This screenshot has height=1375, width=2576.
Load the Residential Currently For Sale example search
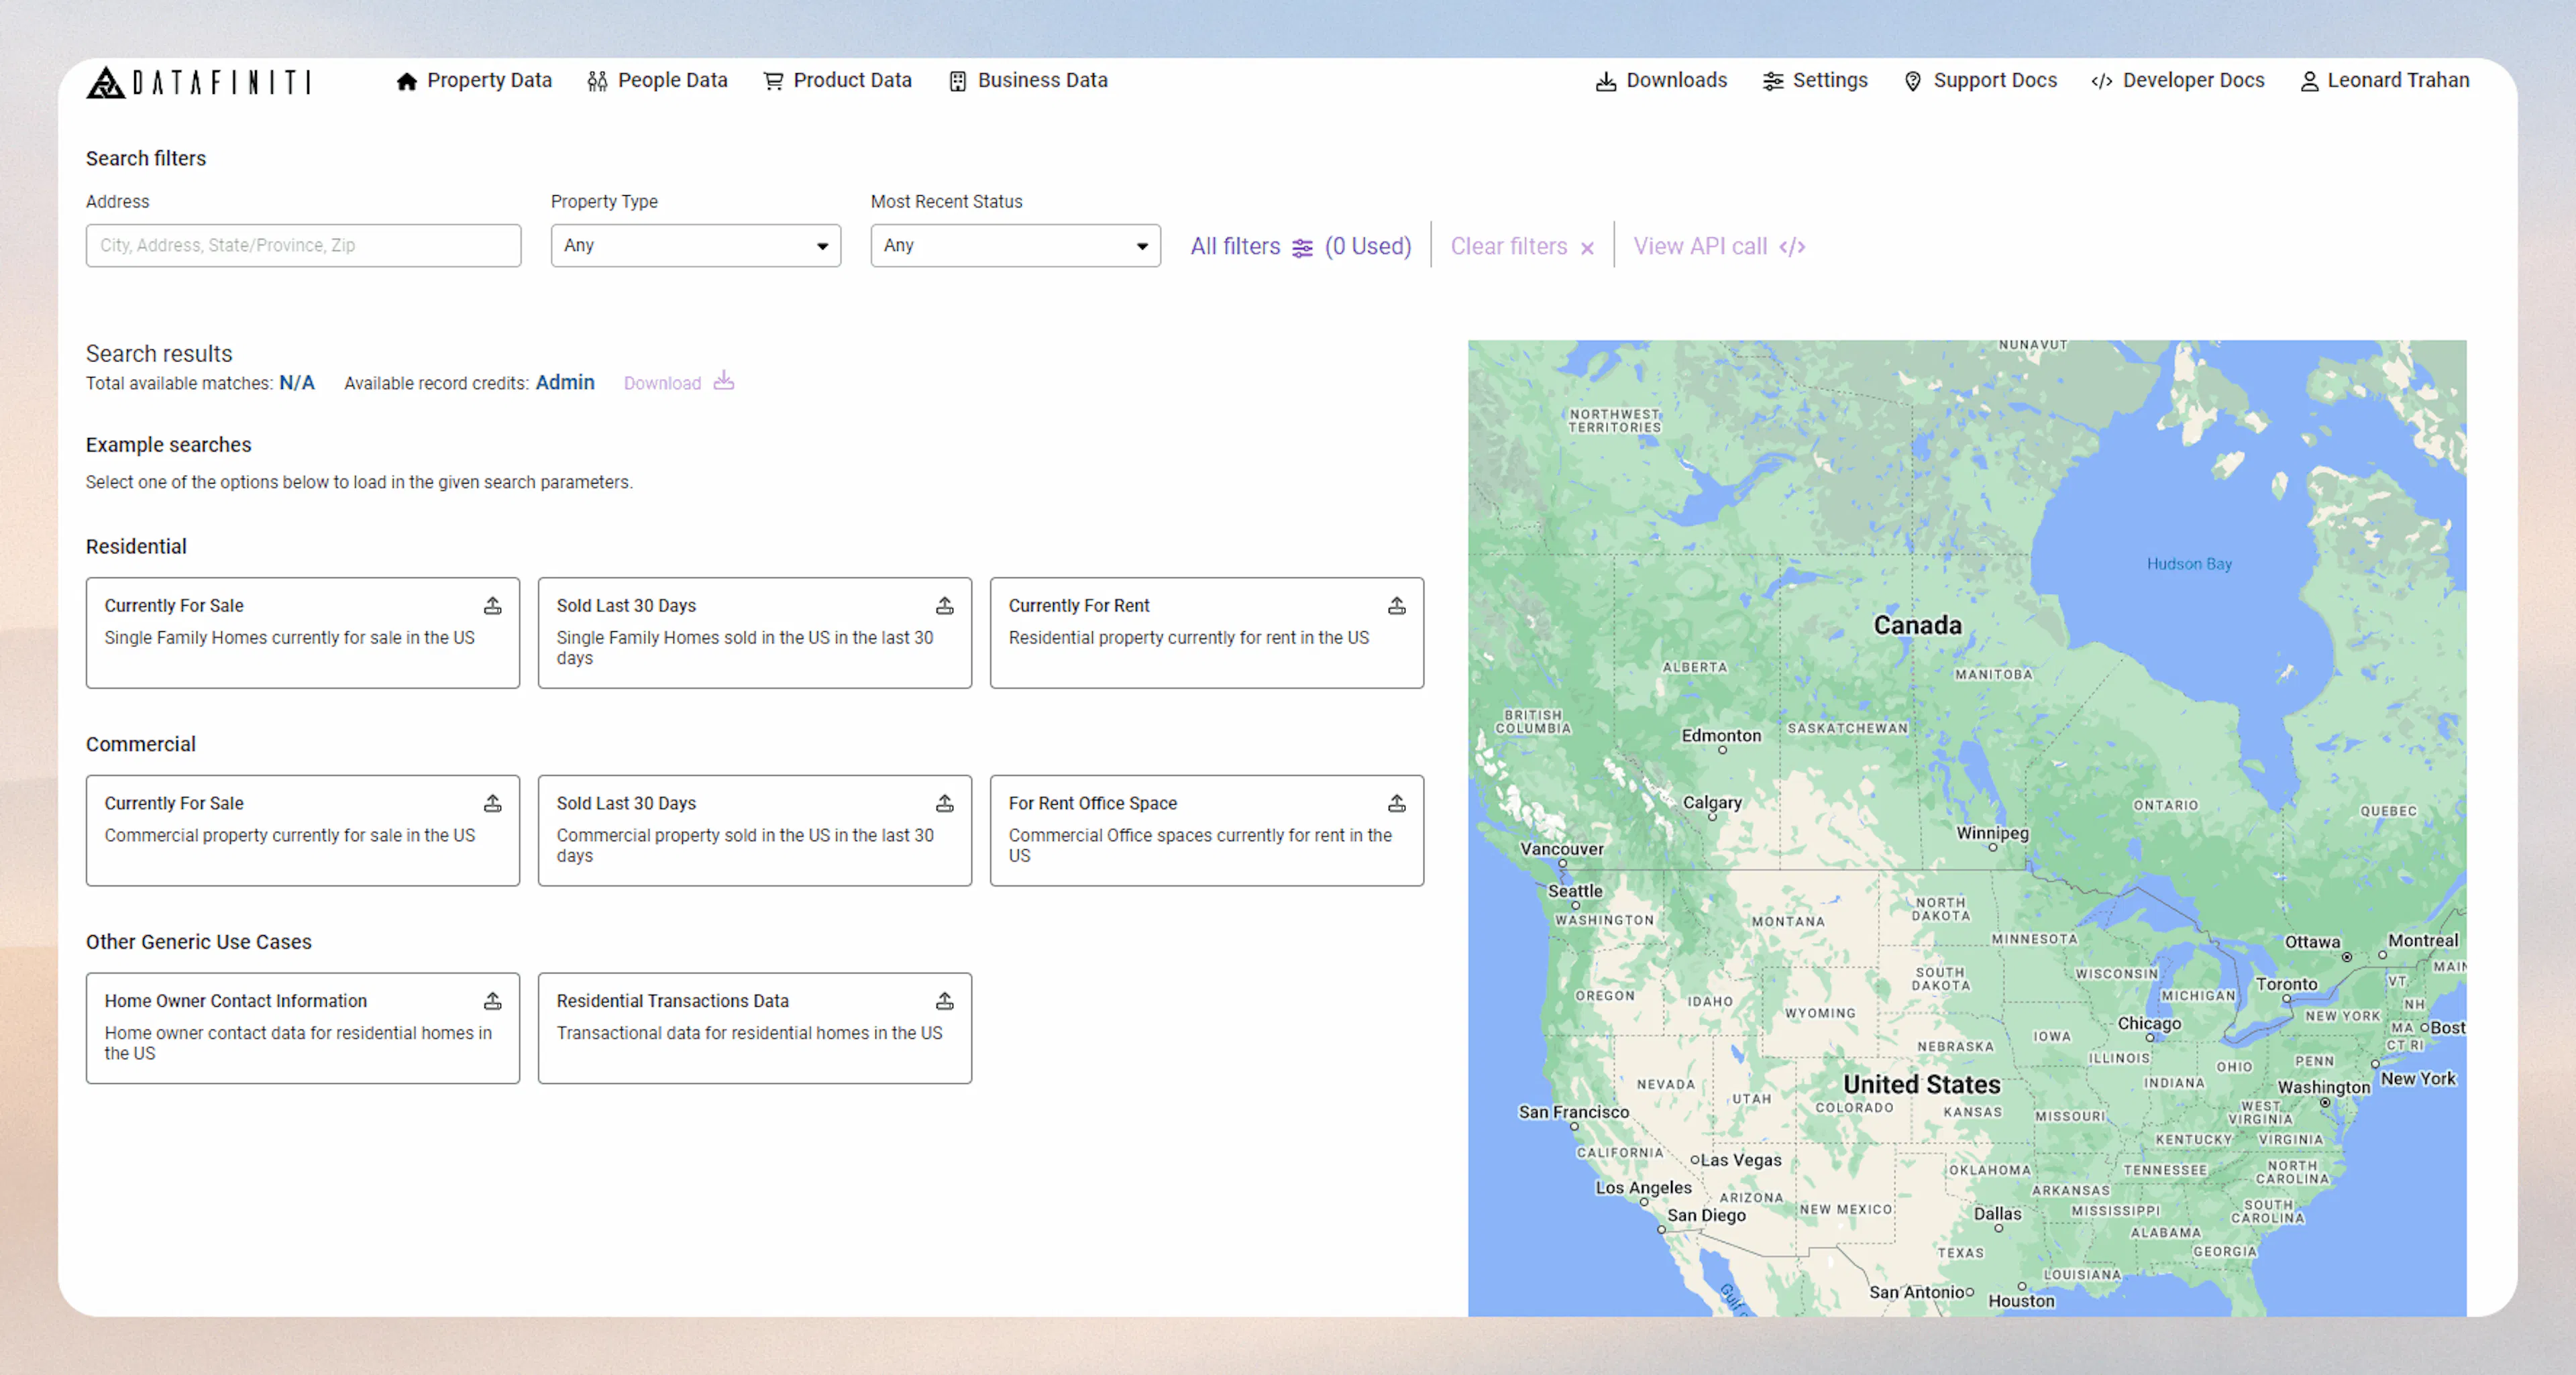click(302, 633)
